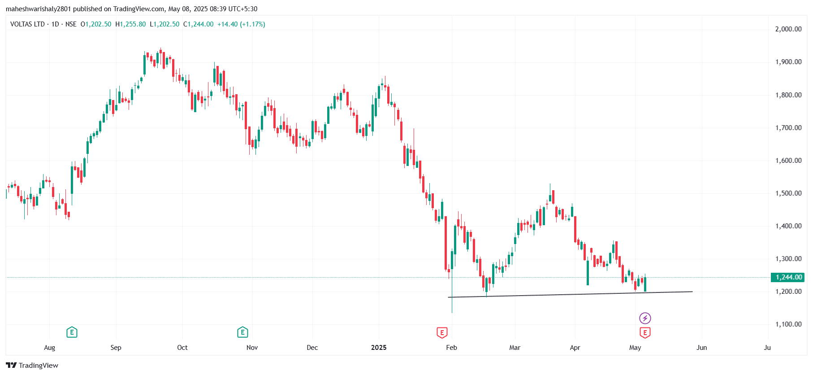Click the 1,700.00 price axis label

788,128
